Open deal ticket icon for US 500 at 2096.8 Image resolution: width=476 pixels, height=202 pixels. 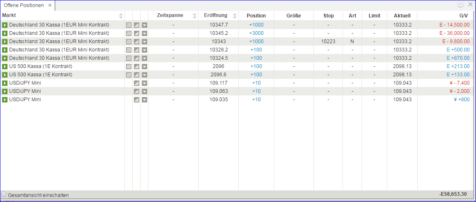click(129, 75)
